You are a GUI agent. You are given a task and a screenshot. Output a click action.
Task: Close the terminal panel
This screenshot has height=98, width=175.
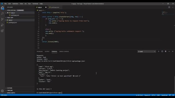[173, 51]
